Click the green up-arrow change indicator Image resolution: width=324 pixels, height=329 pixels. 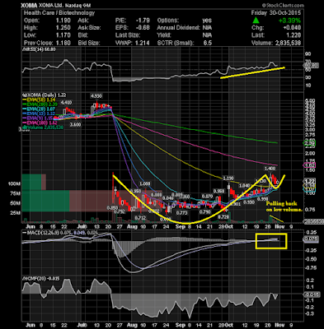[256, 21]
